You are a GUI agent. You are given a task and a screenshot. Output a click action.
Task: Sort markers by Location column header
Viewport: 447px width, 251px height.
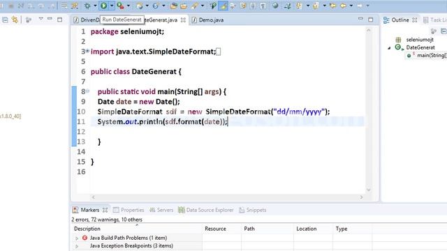click(x=313, y=229)
